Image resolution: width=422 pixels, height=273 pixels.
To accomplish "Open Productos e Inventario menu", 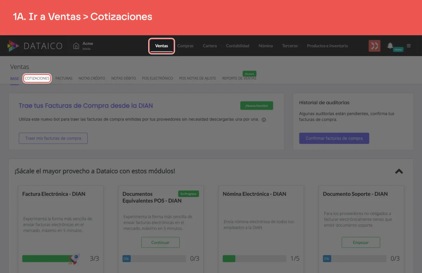I will [x=327, y=46].
